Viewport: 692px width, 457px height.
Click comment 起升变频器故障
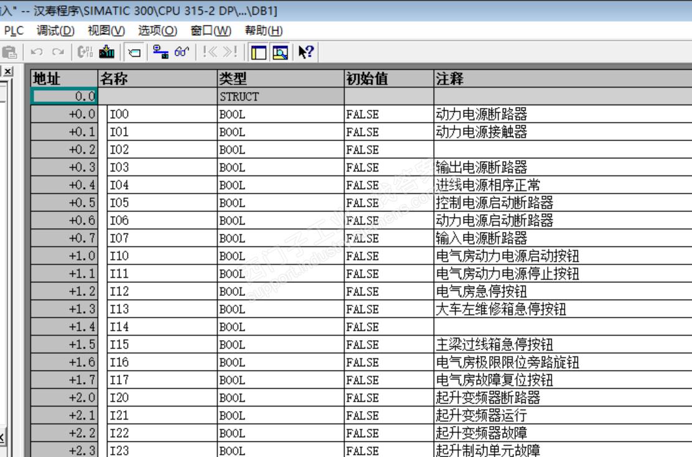click(x=482, y=433)
